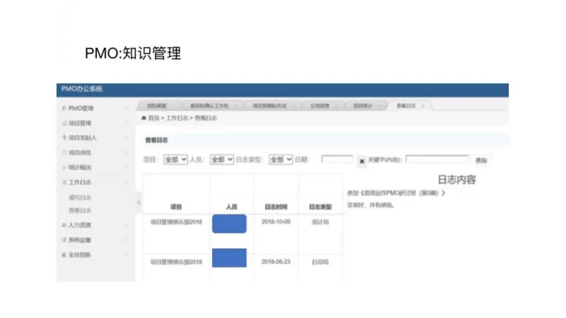Click the 日志内容 heading
Screen dimensions: 566x318
(x=457, y=180)
